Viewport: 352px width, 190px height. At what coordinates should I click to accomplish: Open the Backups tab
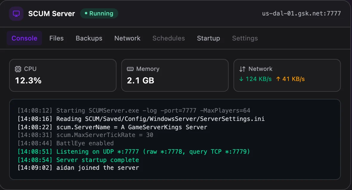(x=89, y=38)
